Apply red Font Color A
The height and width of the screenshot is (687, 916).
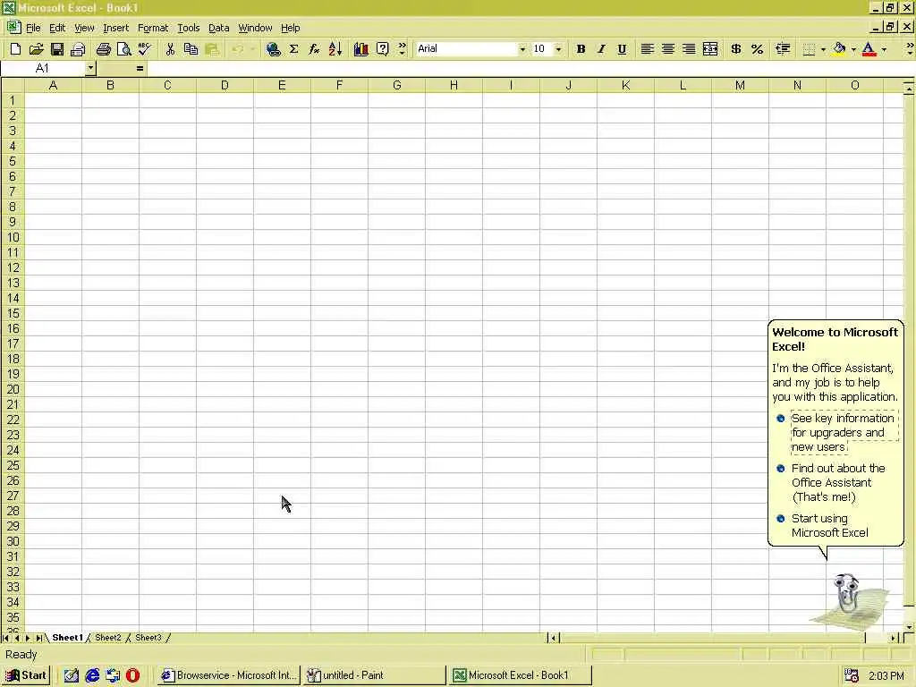pos(869,49)
